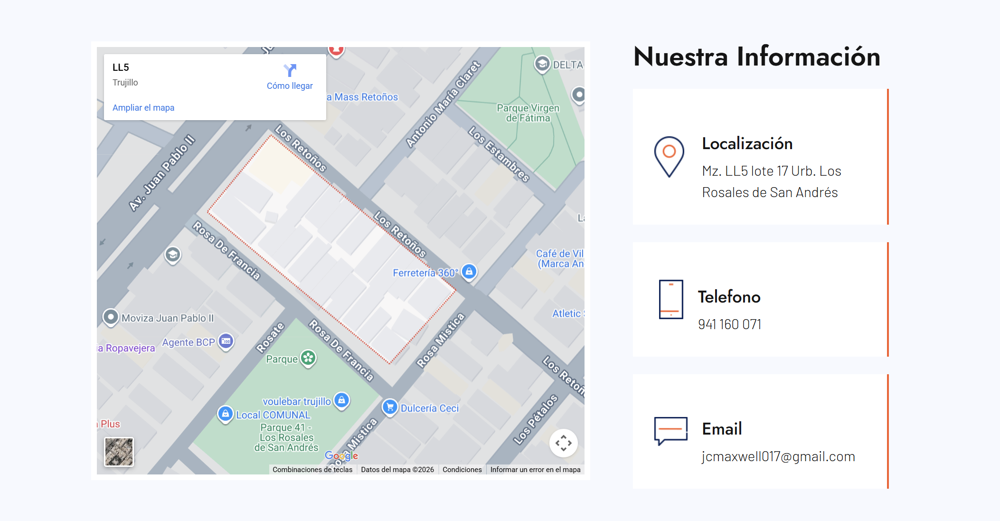Click the Cómo llegar directions icon

coord(290,71)
